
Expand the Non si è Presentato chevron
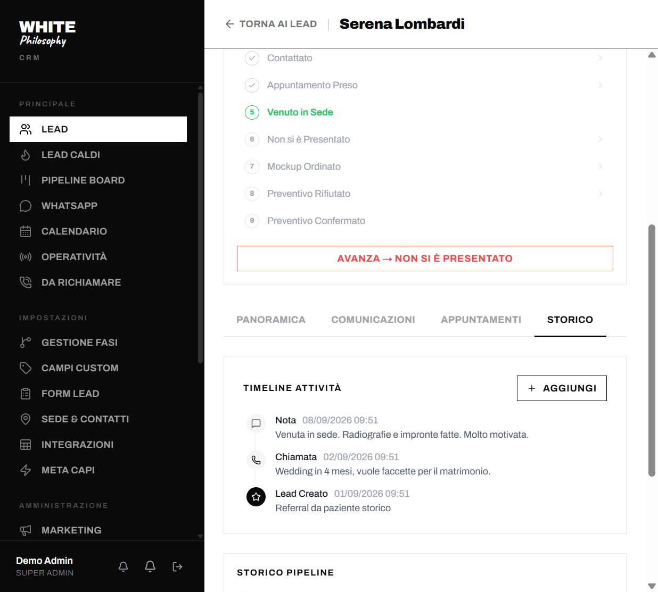click(x=601, y=139)
